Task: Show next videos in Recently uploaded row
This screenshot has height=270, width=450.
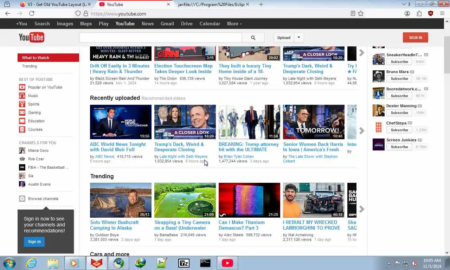Action: pyautogui.click(x=362, y=131)
